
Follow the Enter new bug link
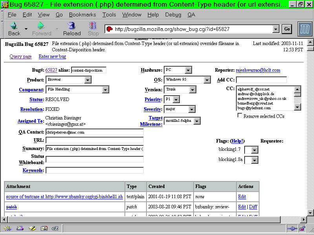(52, 56)
